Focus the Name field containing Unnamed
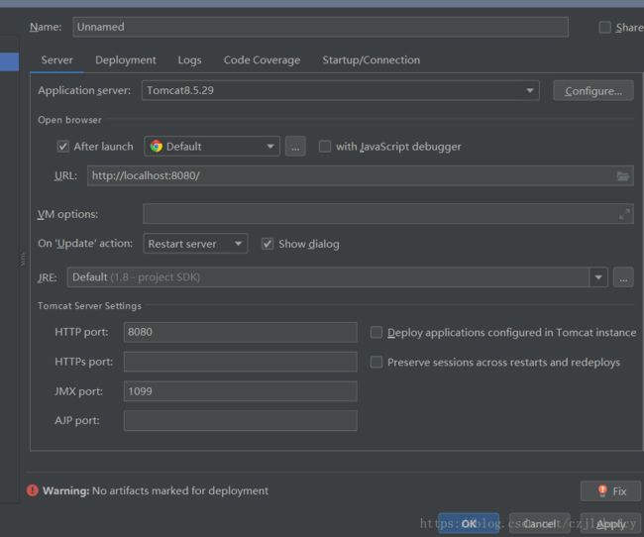The height and width of the screenshot is (537, 644). 320,27
